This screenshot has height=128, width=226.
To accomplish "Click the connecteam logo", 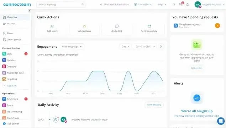I will (17, 5).
